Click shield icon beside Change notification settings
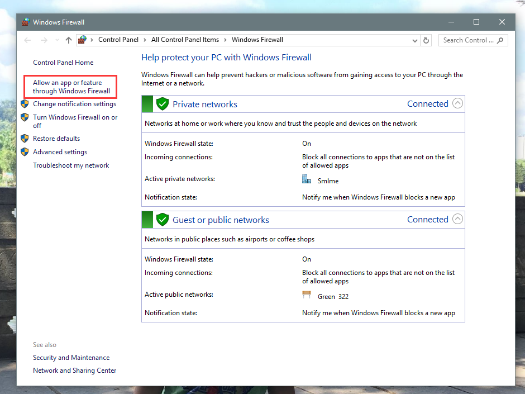The image size is (525, 394). 25,104
